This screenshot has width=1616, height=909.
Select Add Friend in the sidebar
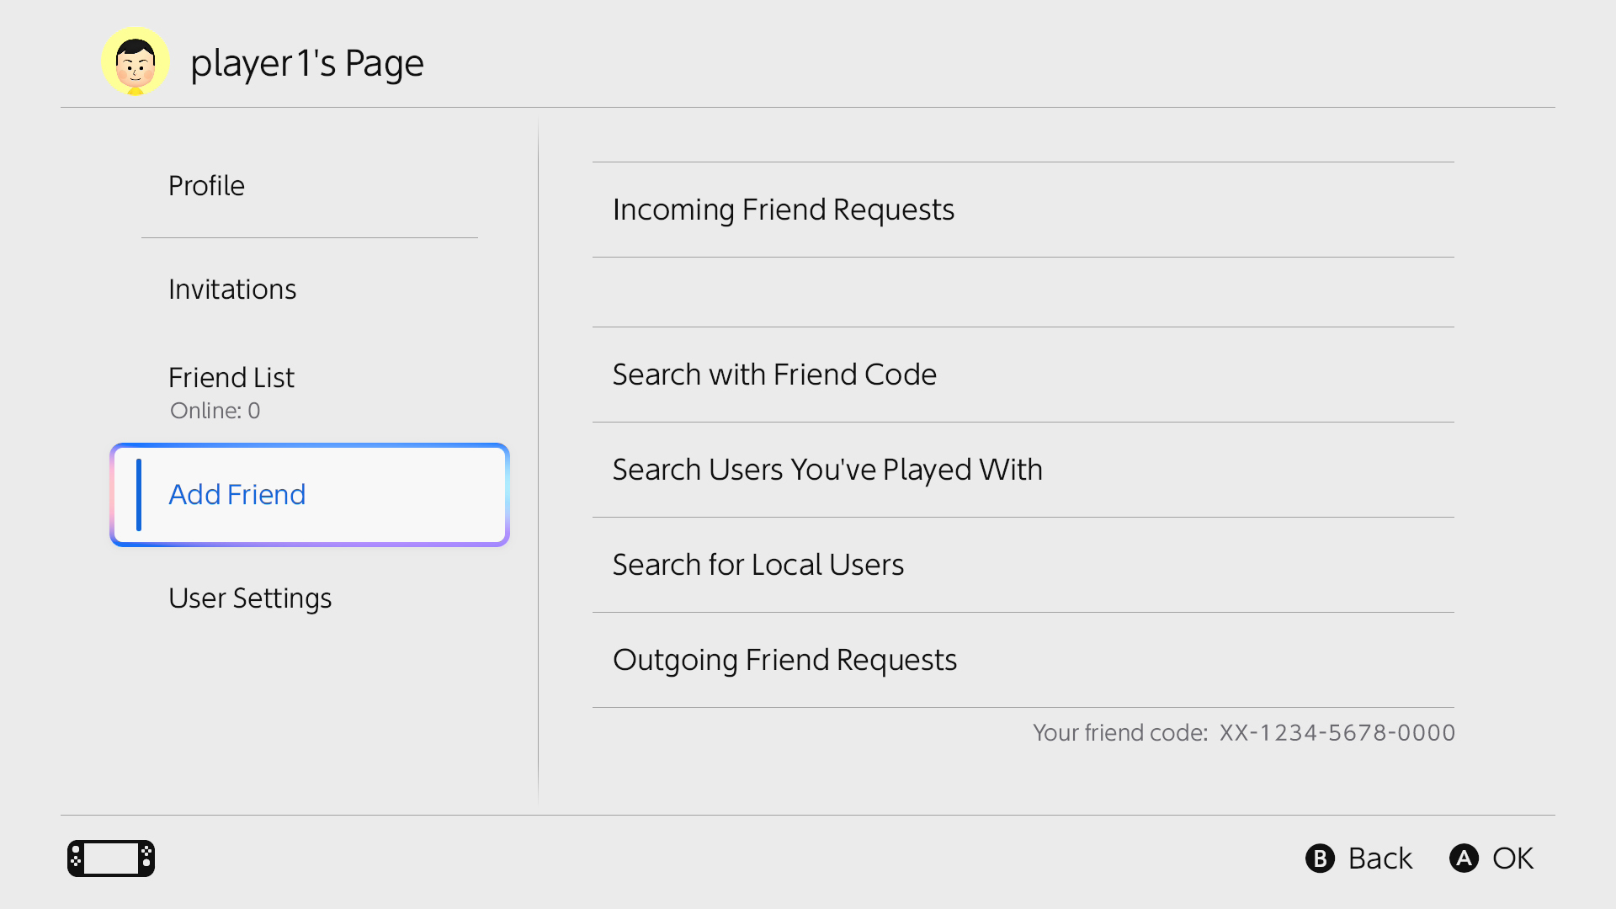(x=310, y=495)
